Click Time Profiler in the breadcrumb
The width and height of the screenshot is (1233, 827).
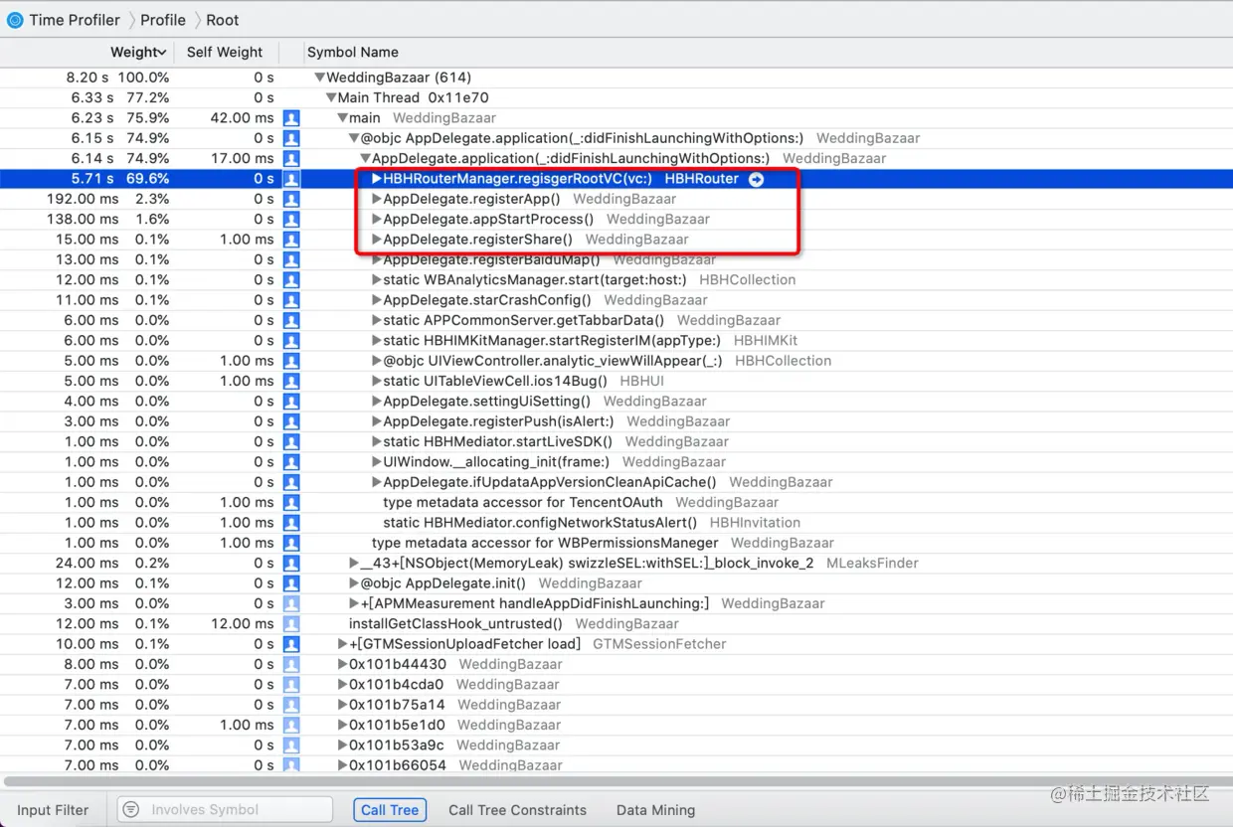75,20
